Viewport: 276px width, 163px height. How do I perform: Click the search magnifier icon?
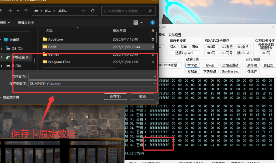150,11
